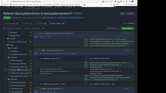Open the repository Projects tab
Screen dimensions: 166x93
pos(70,7)
